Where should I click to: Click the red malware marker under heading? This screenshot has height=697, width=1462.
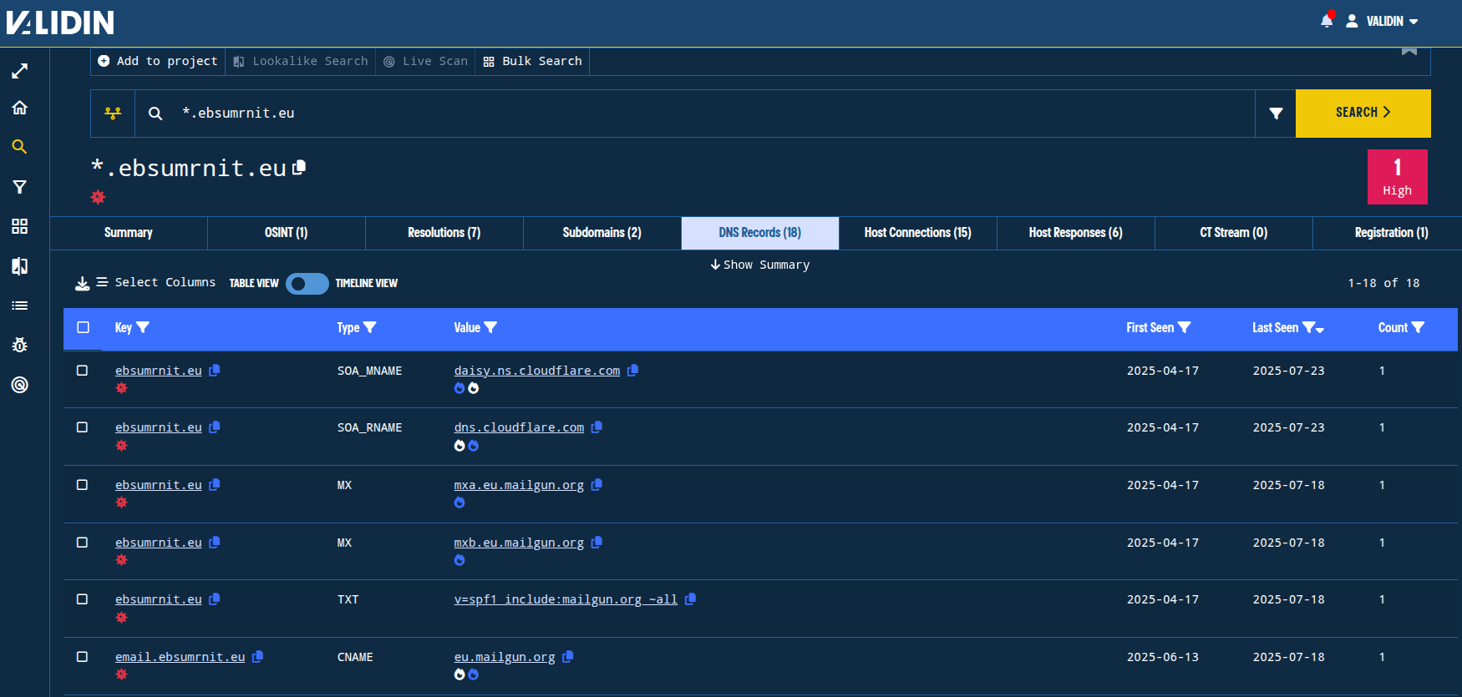98,197
